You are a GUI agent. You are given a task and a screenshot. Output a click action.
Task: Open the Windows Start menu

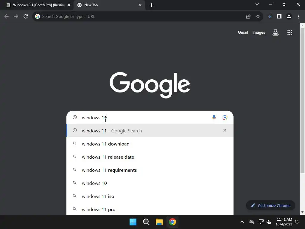point(133,222)
